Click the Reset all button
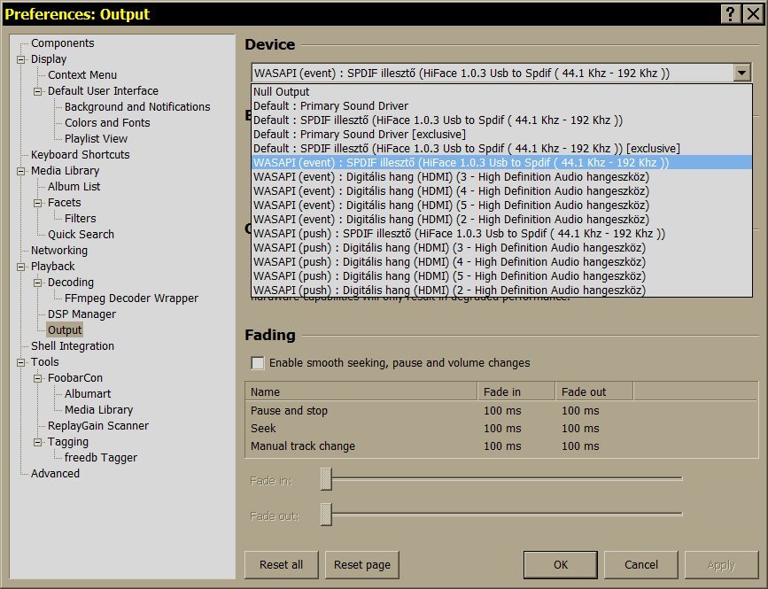This screenshot has height=589, width=768. click(281, 564)
